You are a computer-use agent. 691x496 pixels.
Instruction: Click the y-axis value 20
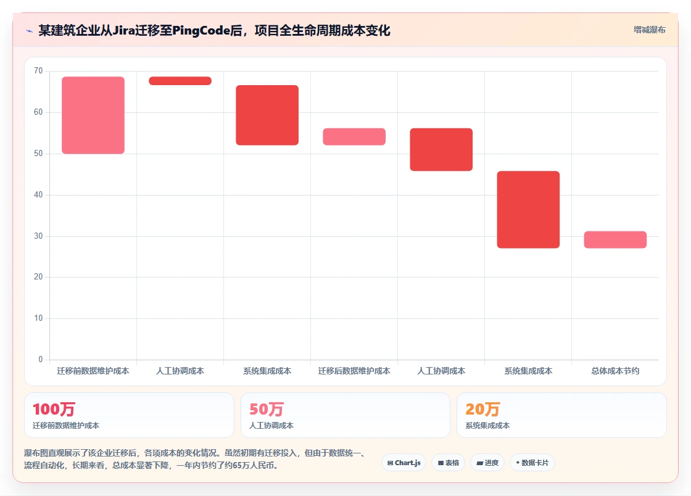point(38,276)
